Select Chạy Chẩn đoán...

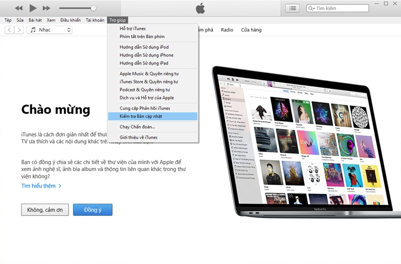(x=153, y=127)
